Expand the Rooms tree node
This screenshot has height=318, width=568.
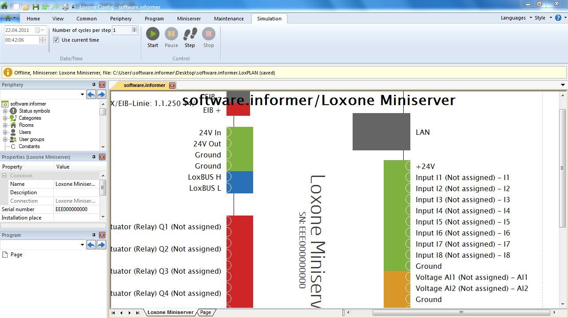point(5,125)
